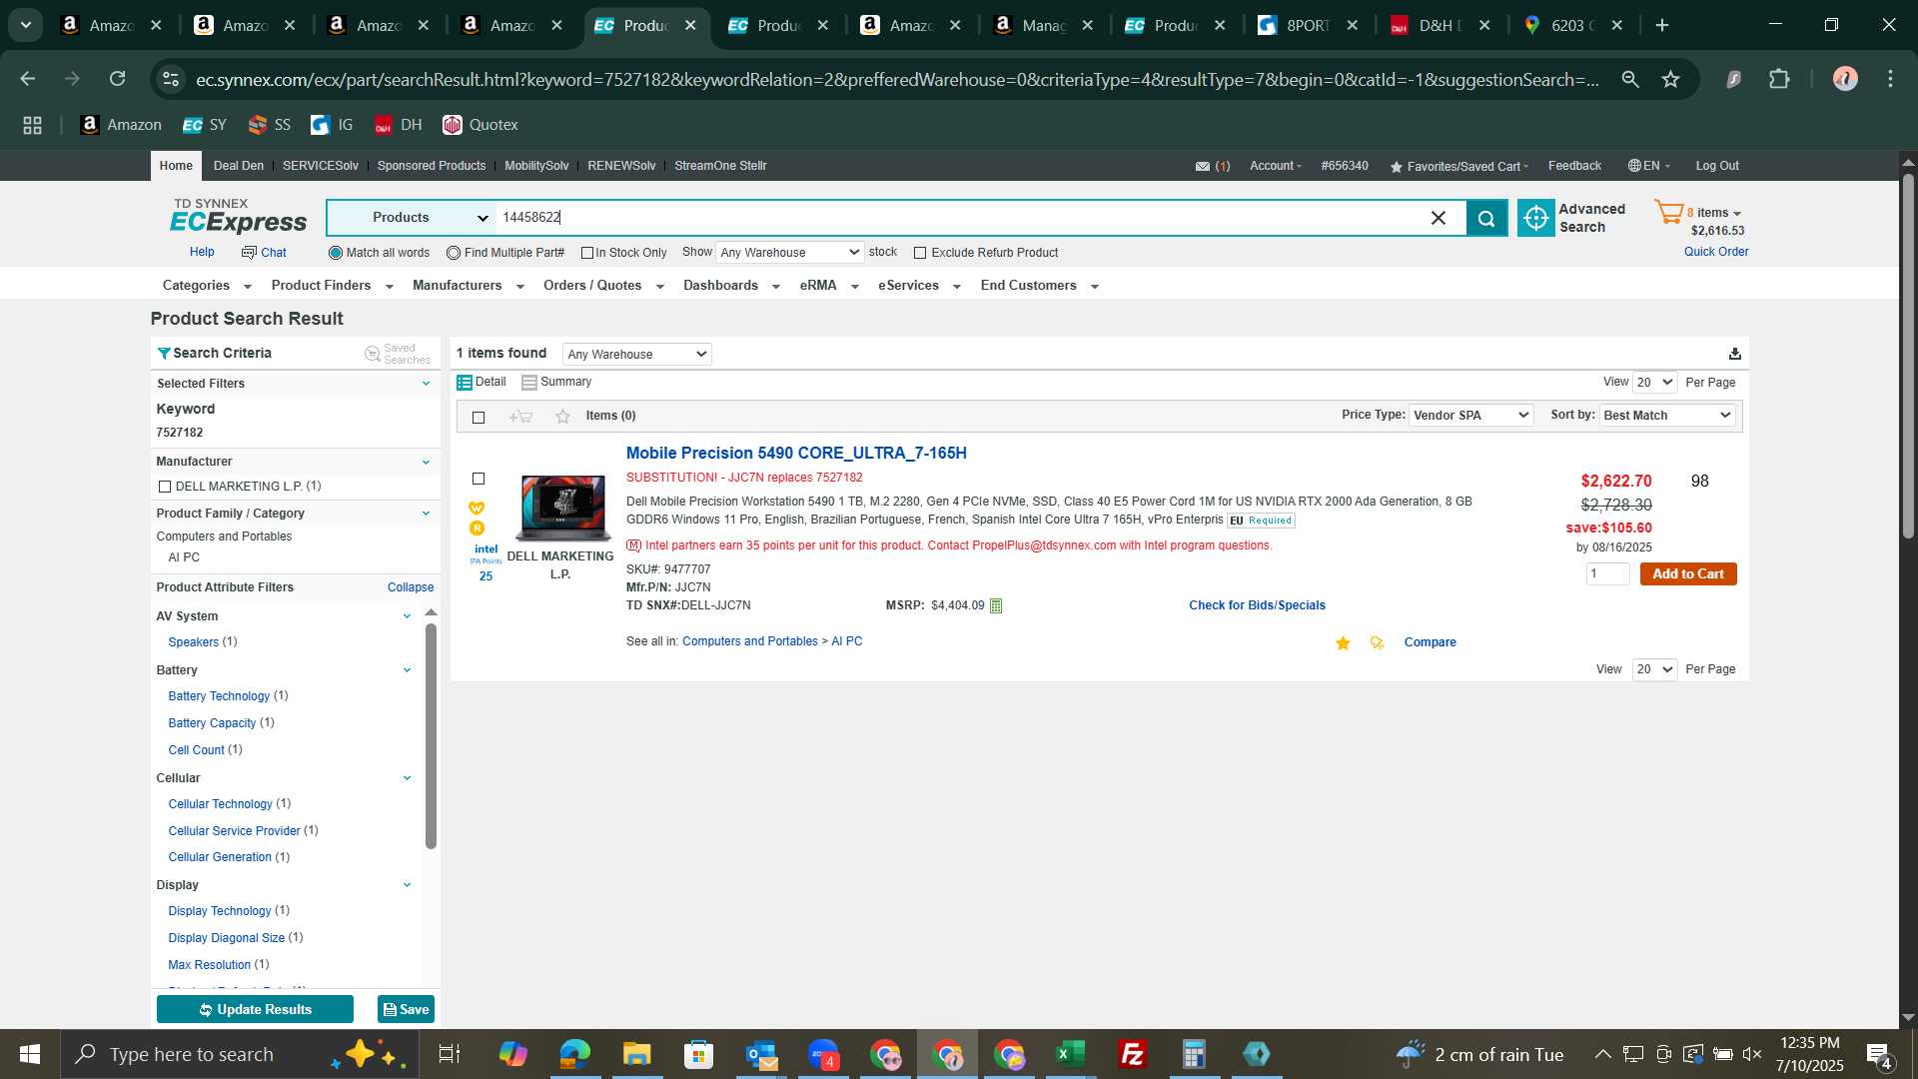Collapse the AV System filter group

coord(407,616)
